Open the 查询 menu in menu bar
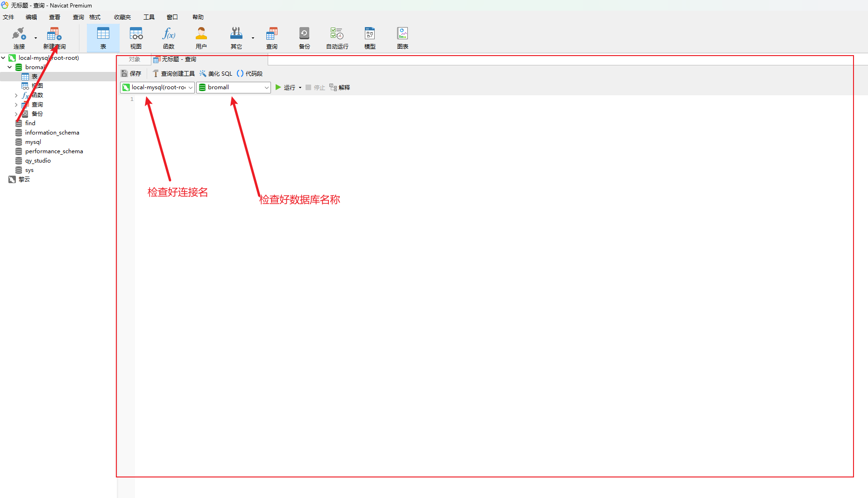This screenshot has height=498, width=868. point(78,17)
